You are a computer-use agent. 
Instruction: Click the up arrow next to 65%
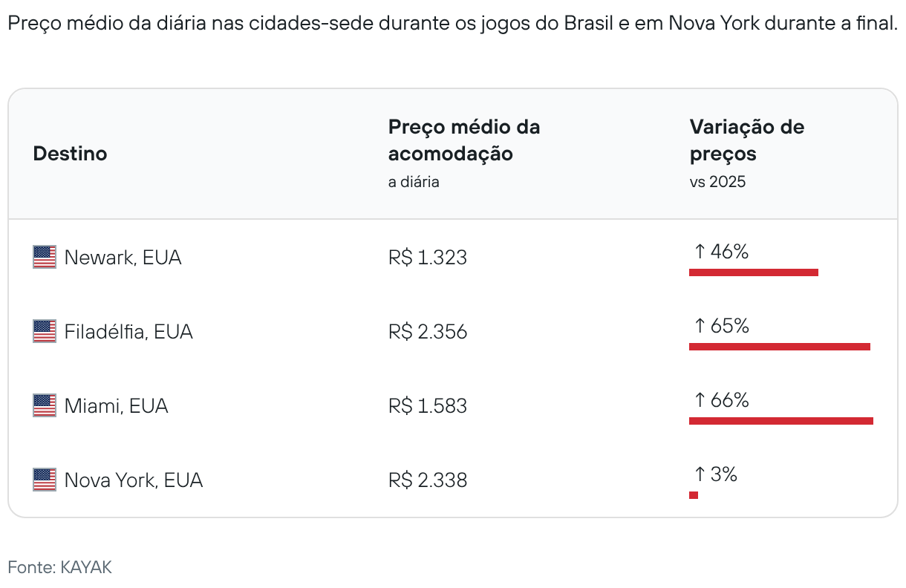coord(700,326)
